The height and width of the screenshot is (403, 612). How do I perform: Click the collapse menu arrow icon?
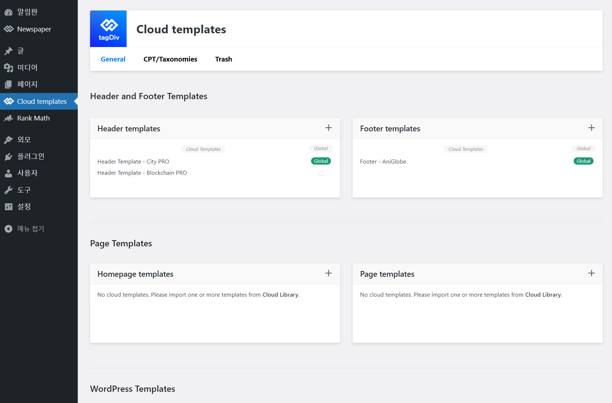[9, 229]
